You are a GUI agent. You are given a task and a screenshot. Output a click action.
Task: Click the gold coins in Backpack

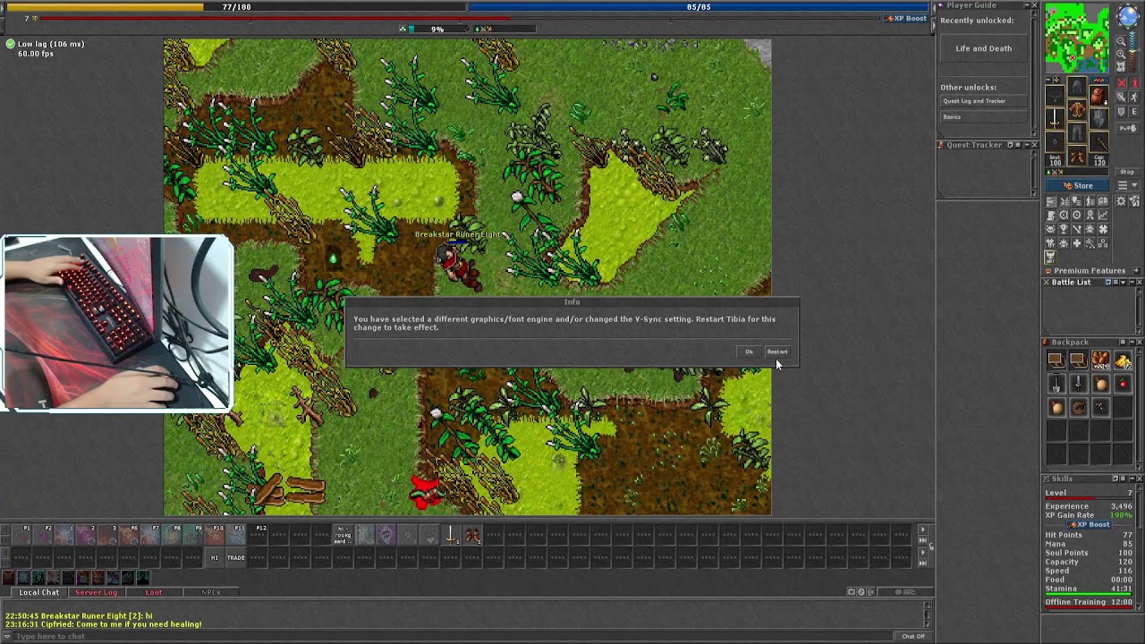pyautogui.click(x=1123, y=360)
